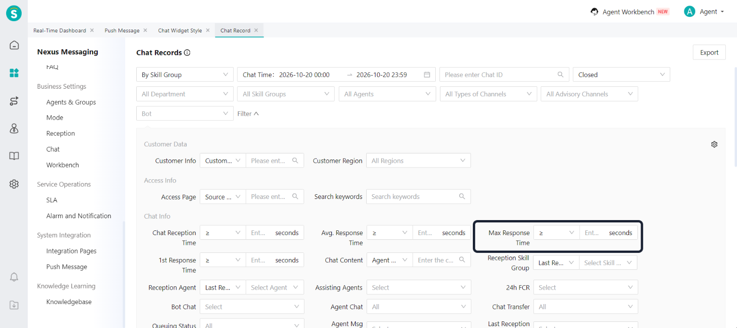Click the green apps grid sidebar icon
This screenshot has height=328, width=737.
tap(14, 73)
